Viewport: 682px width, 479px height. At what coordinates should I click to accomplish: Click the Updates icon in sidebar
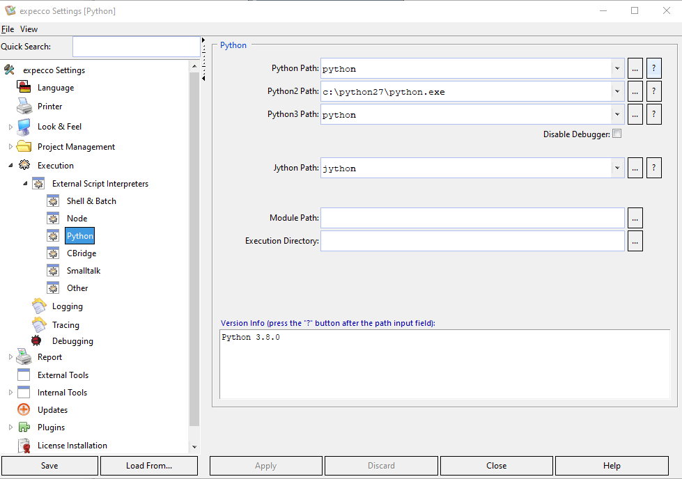pos(24,410)
